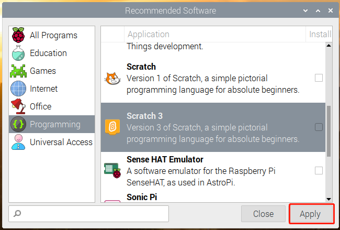The image size is (340, 230).
Task: Click the Scratch cat icon
Action: (112, 79)
